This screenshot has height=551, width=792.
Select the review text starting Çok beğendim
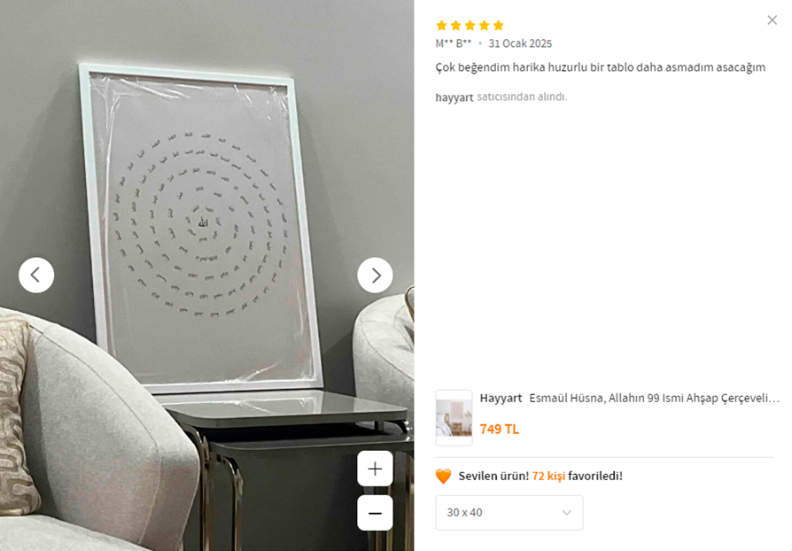(600, 67)
